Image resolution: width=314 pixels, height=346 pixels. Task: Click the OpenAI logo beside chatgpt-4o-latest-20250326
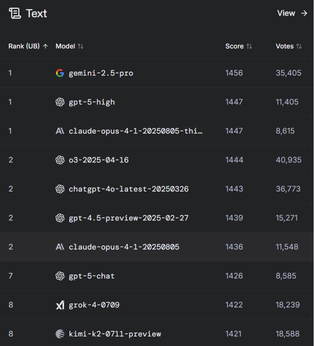pyautogui.click(x=60, y=189)
